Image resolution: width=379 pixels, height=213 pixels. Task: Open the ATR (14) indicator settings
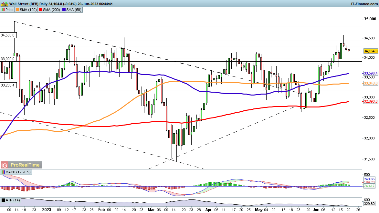pos(13,201)
